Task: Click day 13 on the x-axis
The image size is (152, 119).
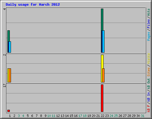Action: tap(62, 116)
